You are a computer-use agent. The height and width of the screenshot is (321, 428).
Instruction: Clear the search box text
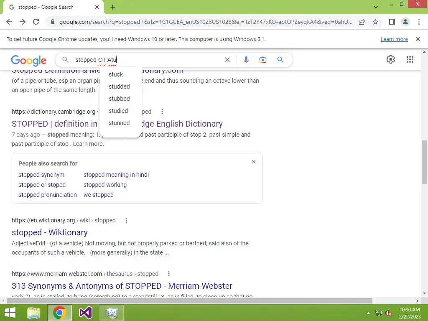coord(227,60)
